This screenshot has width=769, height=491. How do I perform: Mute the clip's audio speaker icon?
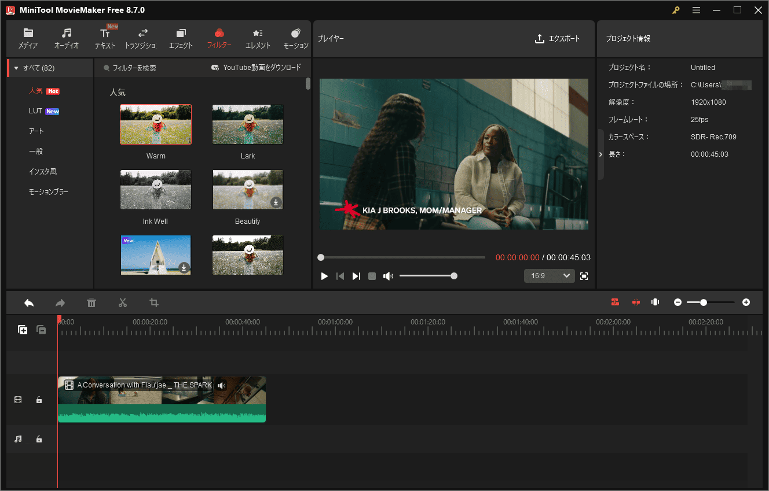[221, 385]
